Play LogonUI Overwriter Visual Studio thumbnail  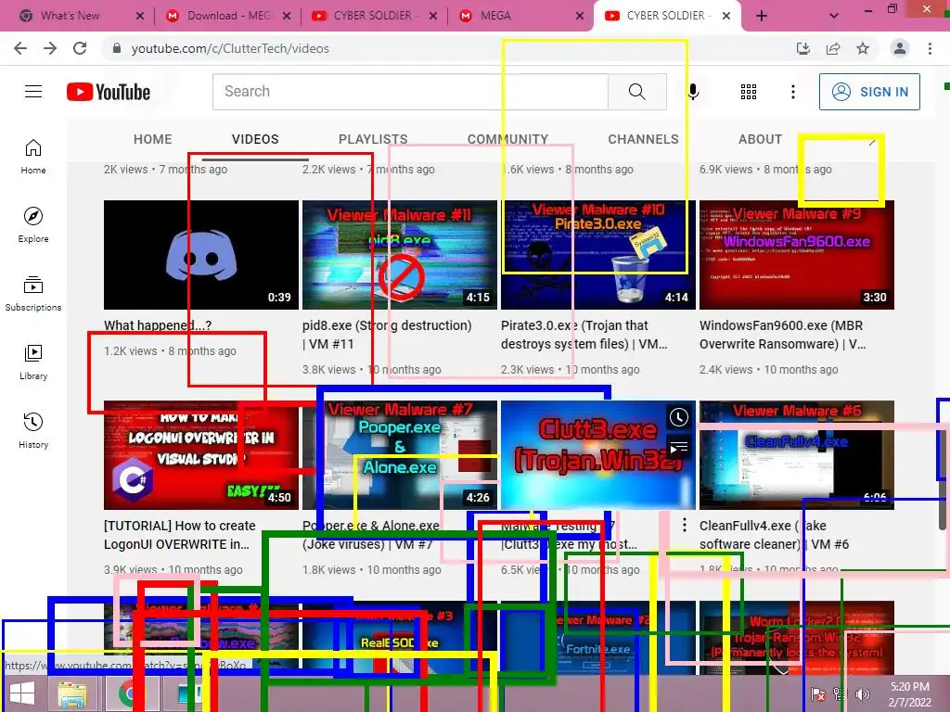[201, 455]
